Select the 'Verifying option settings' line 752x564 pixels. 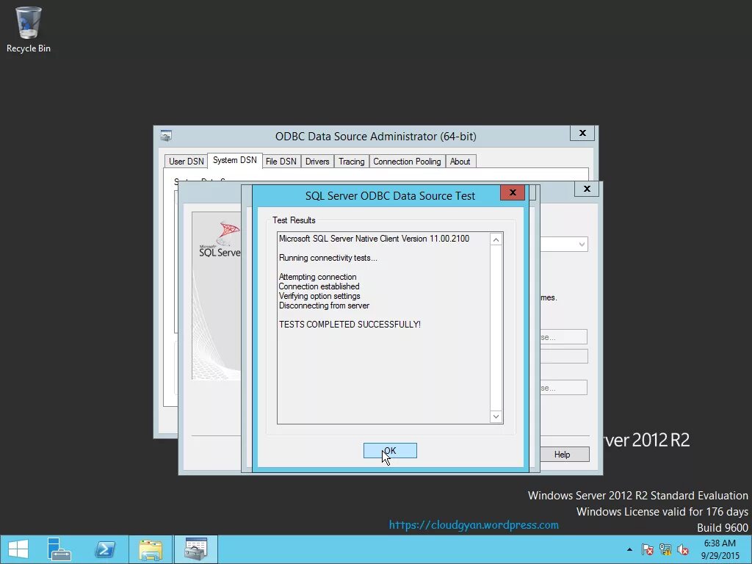pos(319,296)
